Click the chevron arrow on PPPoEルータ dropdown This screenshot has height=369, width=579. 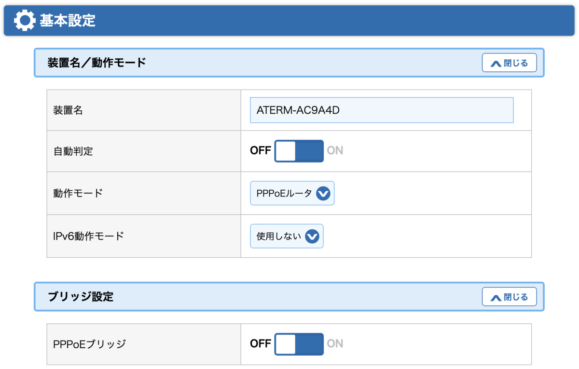coord(323,194)
